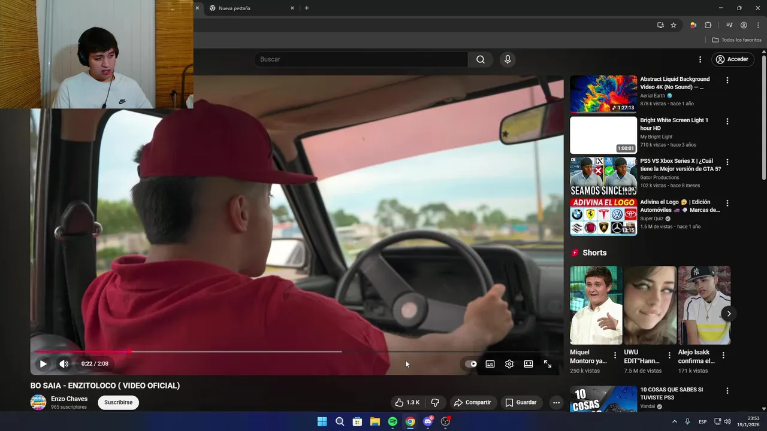Open options menu for PS5 VS Xbox video
This screenshot has width=767, height=431.
pos(727,162)
